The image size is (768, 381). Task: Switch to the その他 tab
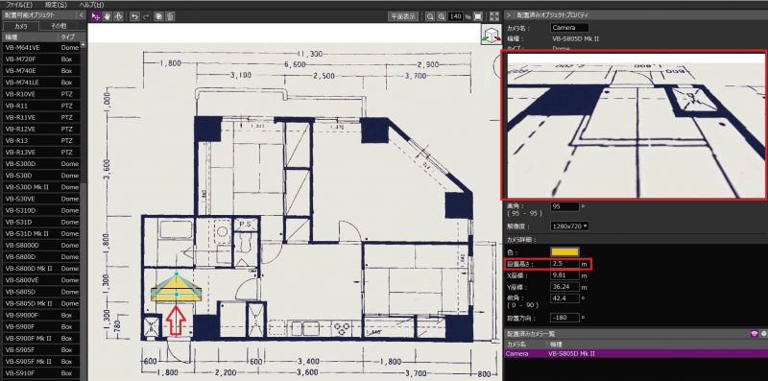[59, 26]
